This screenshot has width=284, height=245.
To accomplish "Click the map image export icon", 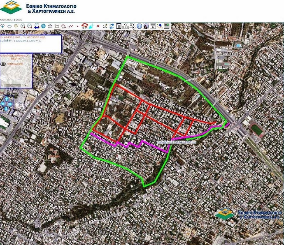I will (x=167, y=26).
